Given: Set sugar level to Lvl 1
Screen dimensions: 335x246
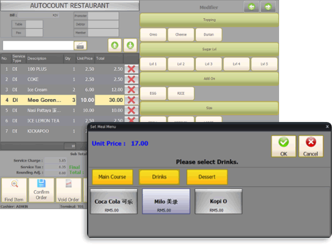Looking at the screenshot, I should (153, 64).
